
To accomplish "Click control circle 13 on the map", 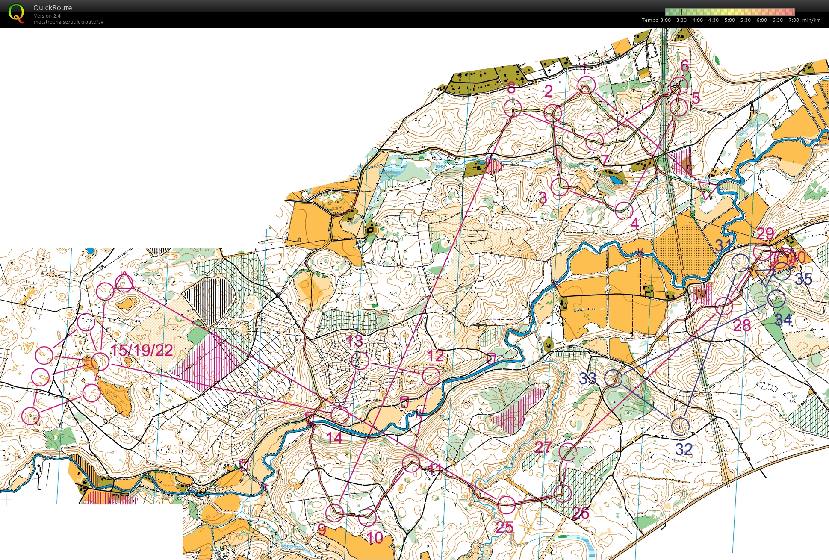I will pos(360,361).
